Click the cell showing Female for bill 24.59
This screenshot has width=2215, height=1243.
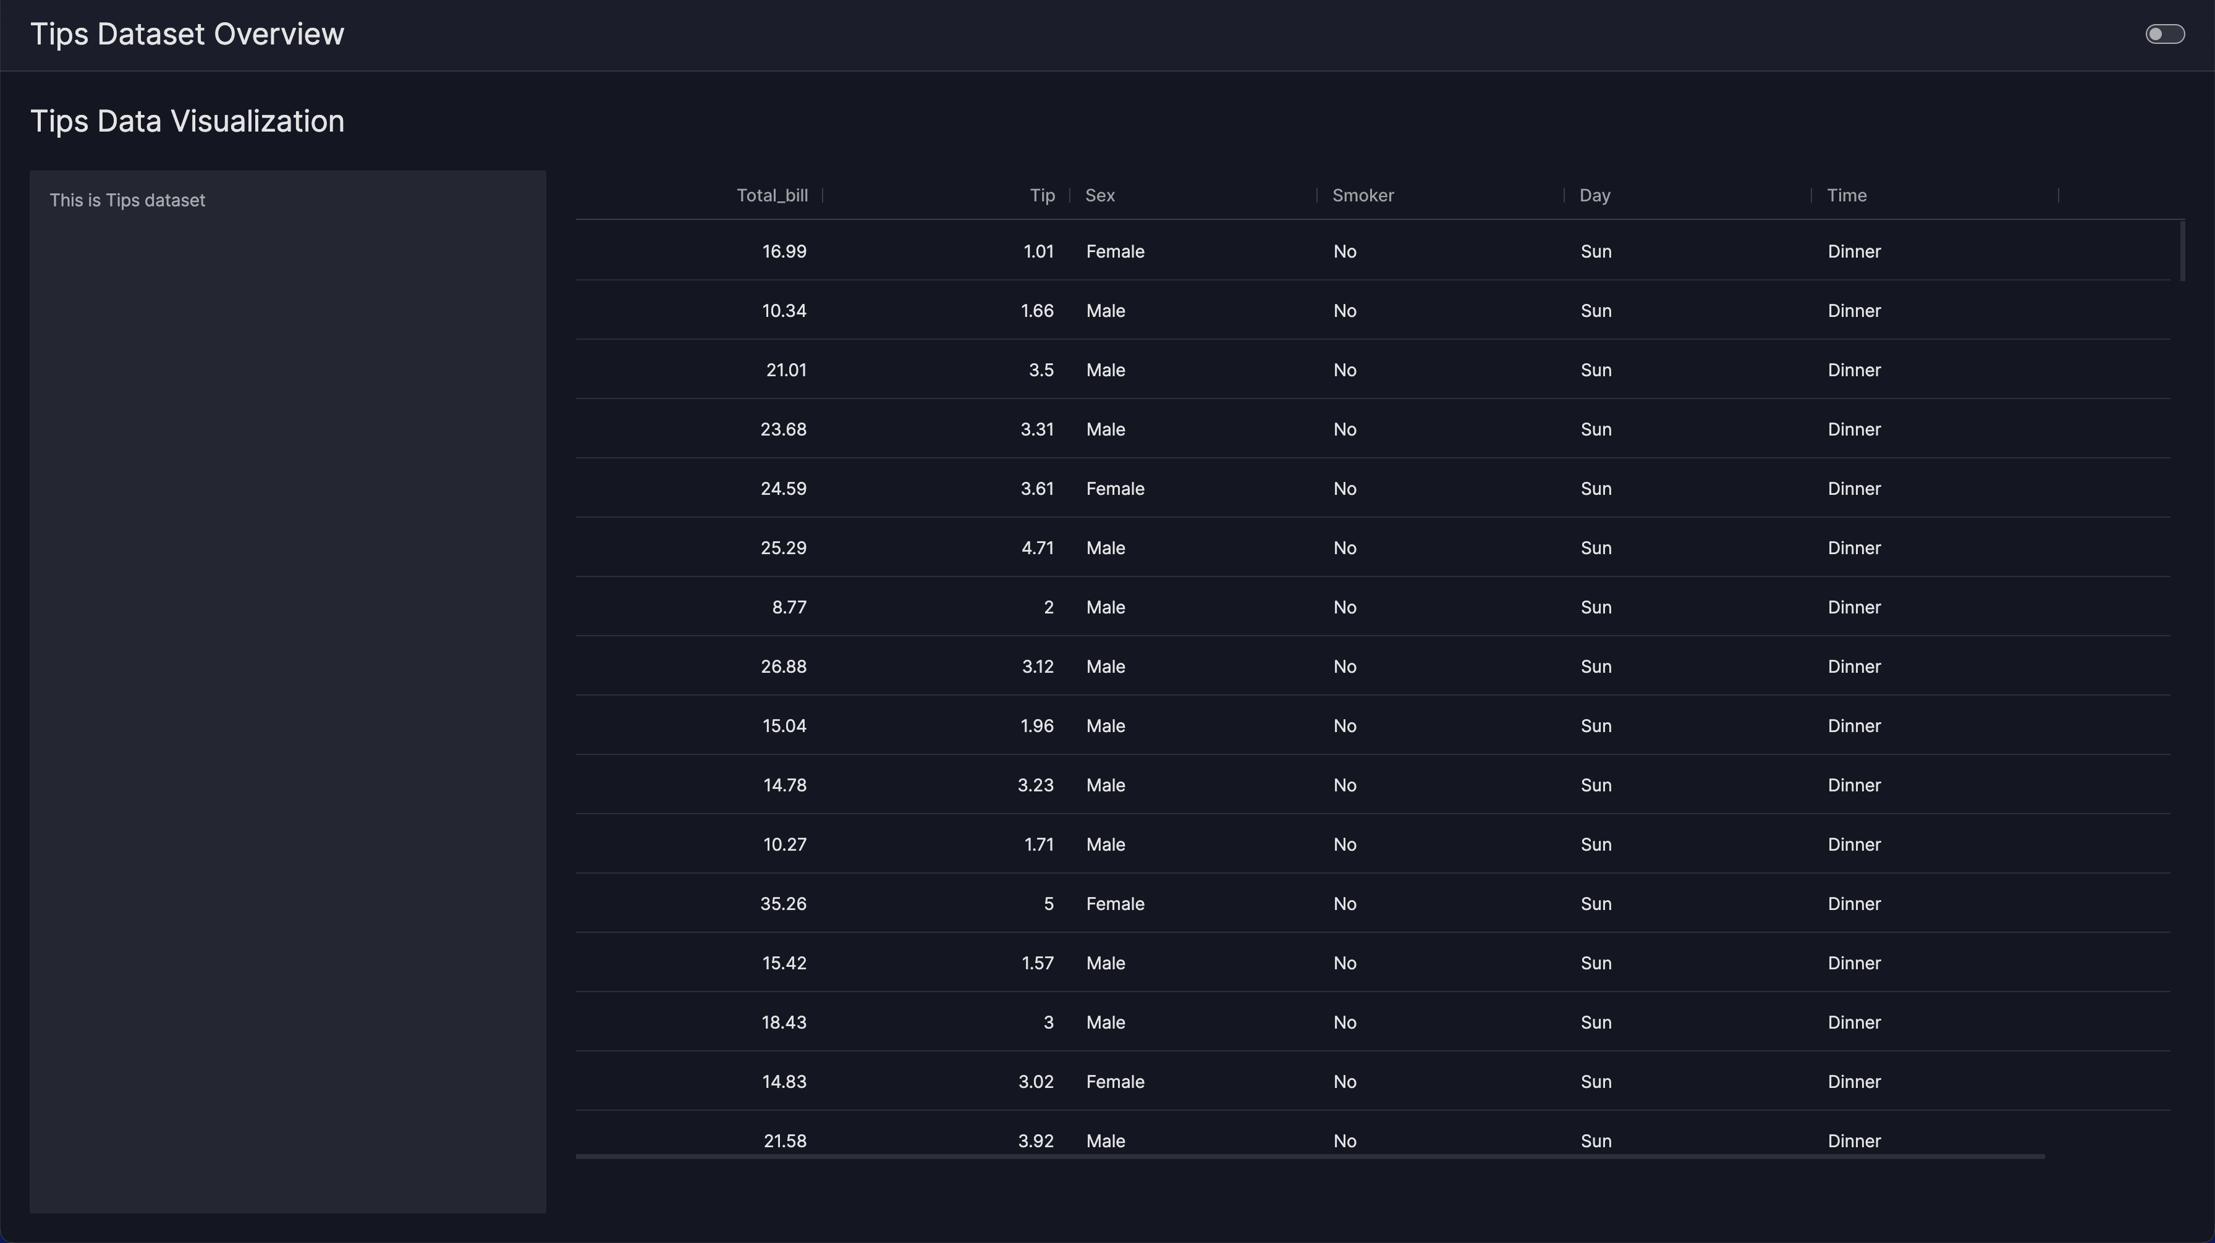point(1116,488)
